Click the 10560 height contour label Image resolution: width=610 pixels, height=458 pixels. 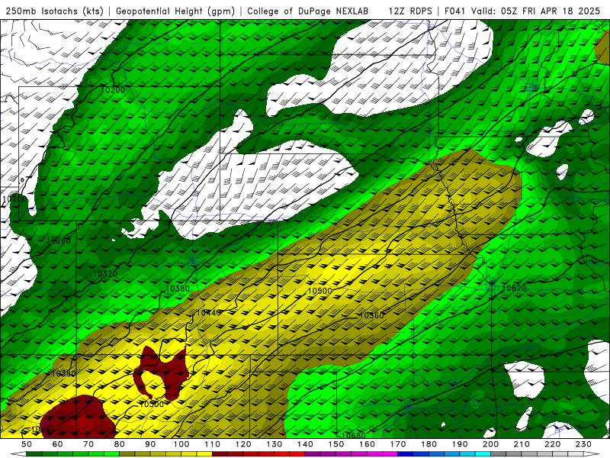(x=371, y=315)
